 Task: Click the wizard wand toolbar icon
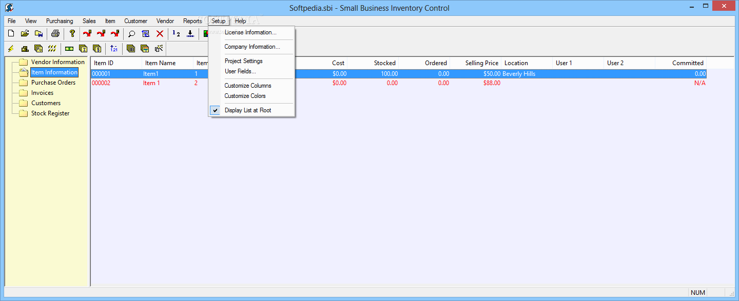coord(159,49)
